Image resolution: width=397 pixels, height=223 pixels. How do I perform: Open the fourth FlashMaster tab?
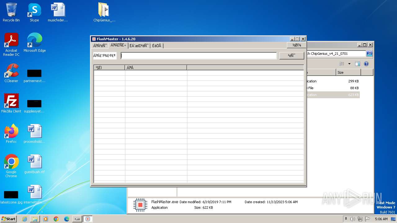coord(157,46)
